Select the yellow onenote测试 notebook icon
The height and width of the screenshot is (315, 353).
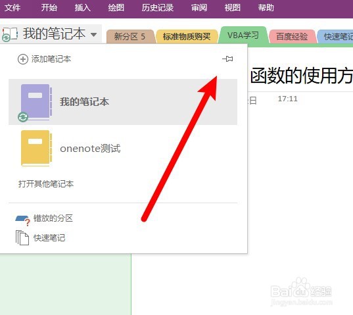click(x=36, y=148)
